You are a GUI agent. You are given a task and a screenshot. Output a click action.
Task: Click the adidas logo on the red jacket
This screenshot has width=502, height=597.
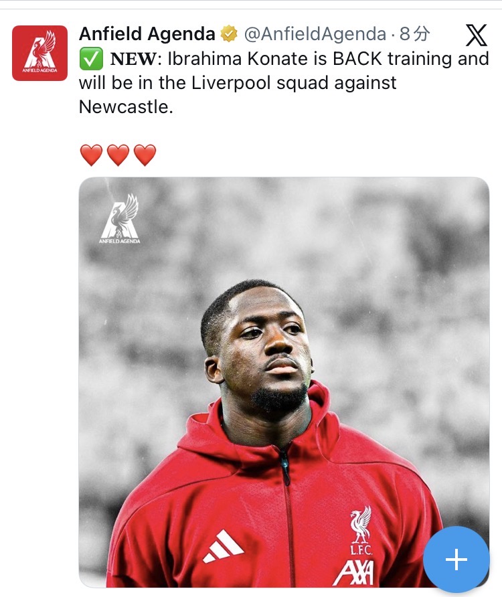(223, 546)
